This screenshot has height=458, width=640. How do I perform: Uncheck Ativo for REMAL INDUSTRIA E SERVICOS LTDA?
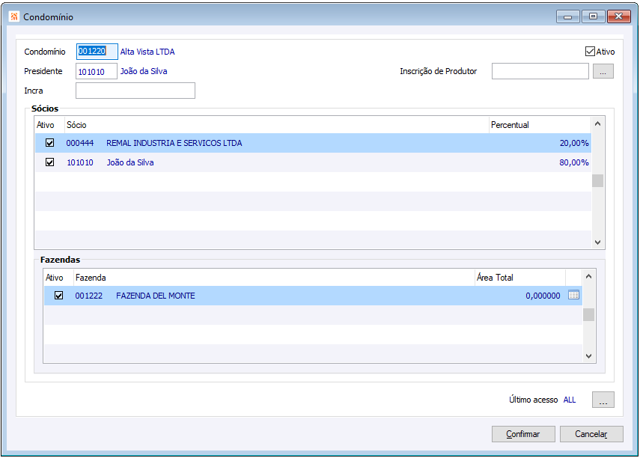click(x=50, y=143)
